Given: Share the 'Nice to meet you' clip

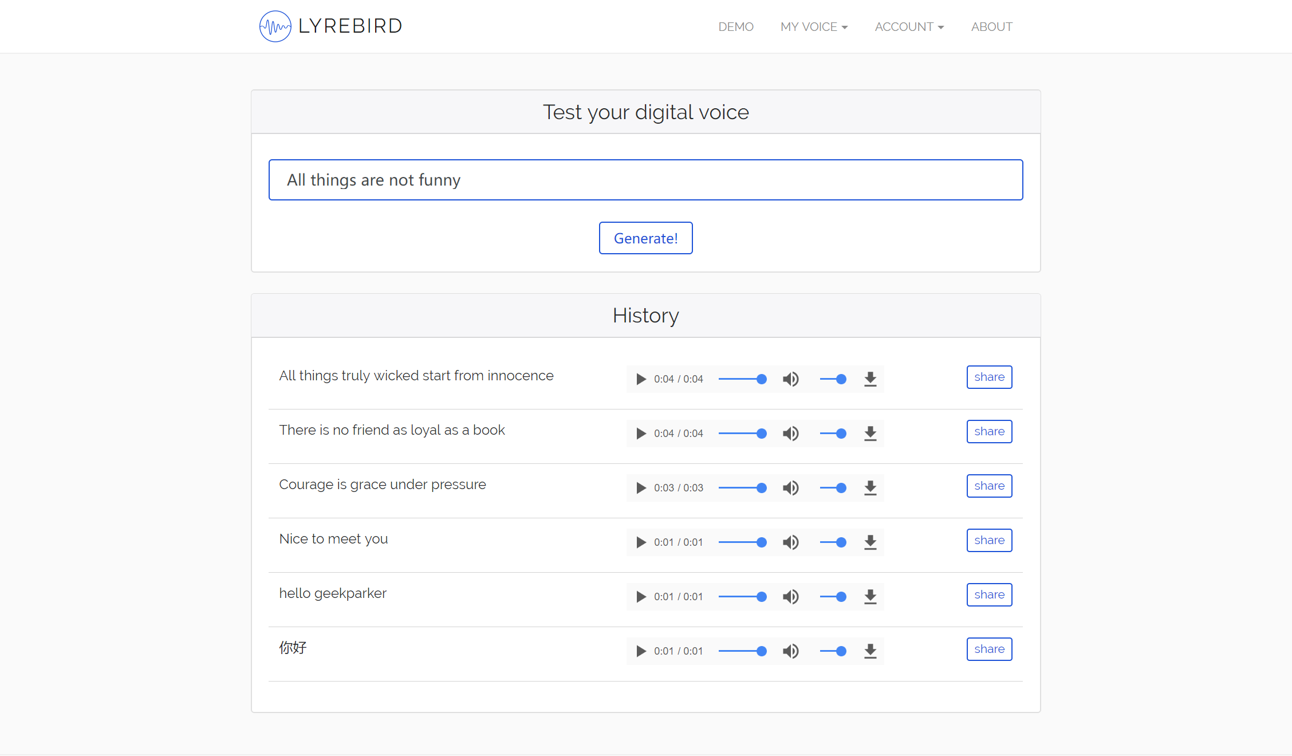Looking at the screenshot, I should coord(989,540).
